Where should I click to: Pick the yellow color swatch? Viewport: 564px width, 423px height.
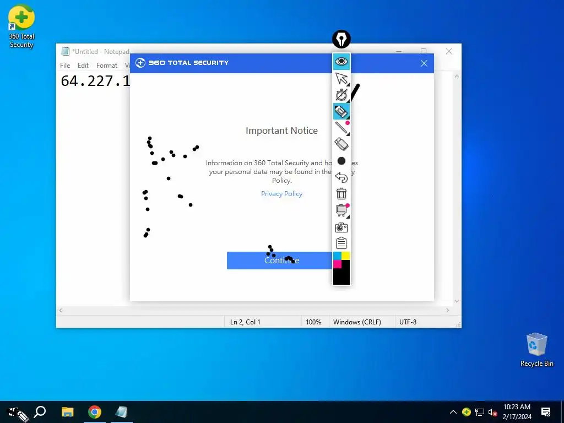point(345,256)
